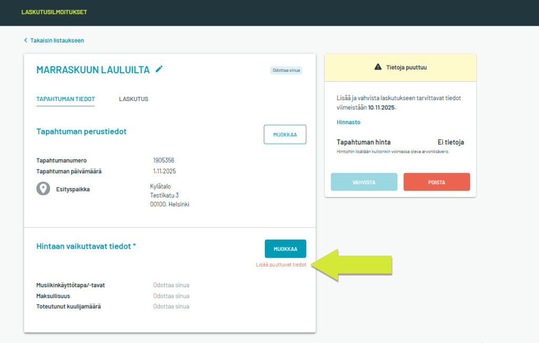Click the pencil icon beside Marraskuun lauluilta
Screen dimensions: 539x343
159,69
